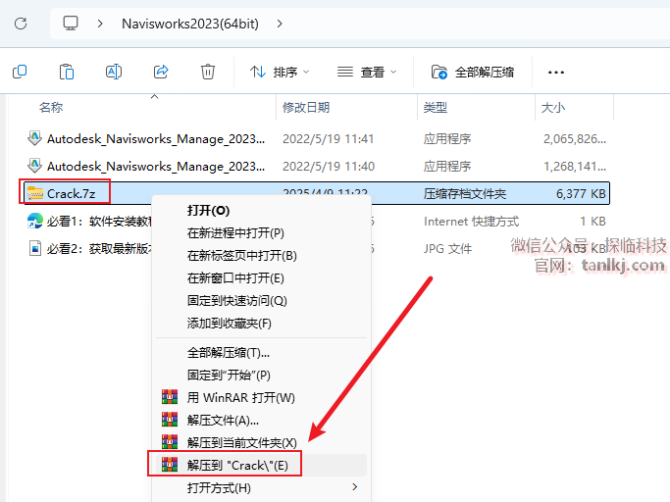Click the refresh icon
The height and width of the screenshot is (502, 670).
click(x=21, y=24)
